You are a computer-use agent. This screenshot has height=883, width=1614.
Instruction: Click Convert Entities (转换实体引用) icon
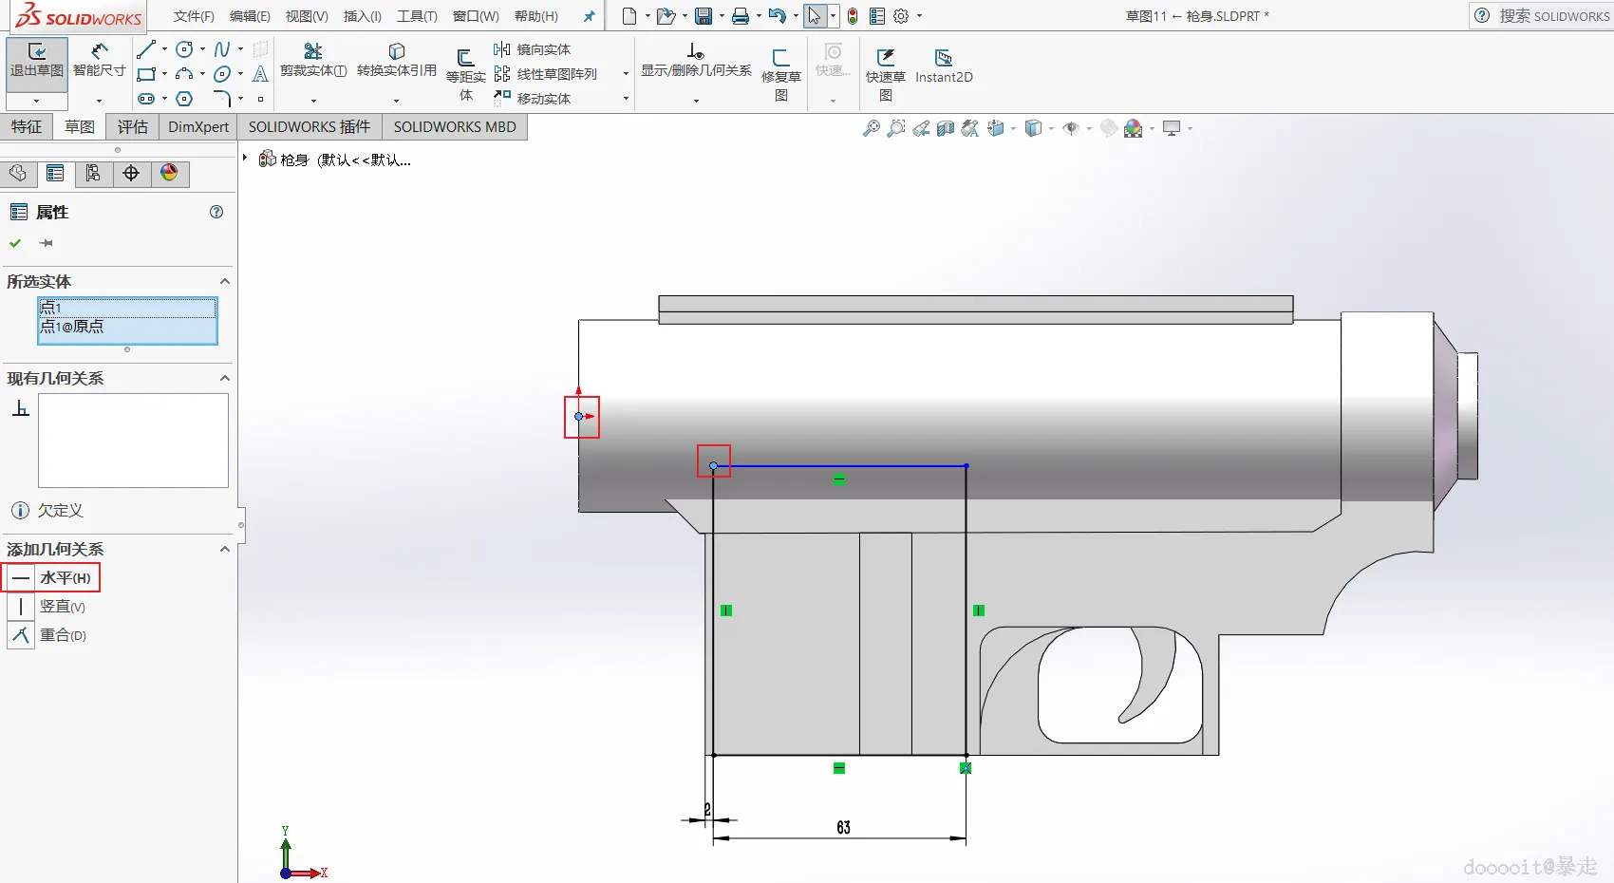pos(396,59)
